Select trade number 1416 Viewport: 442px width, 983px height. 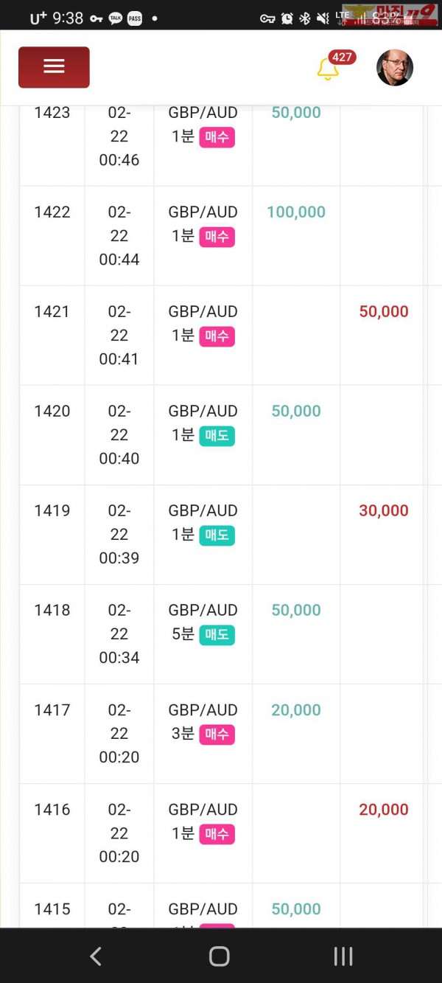52,810
